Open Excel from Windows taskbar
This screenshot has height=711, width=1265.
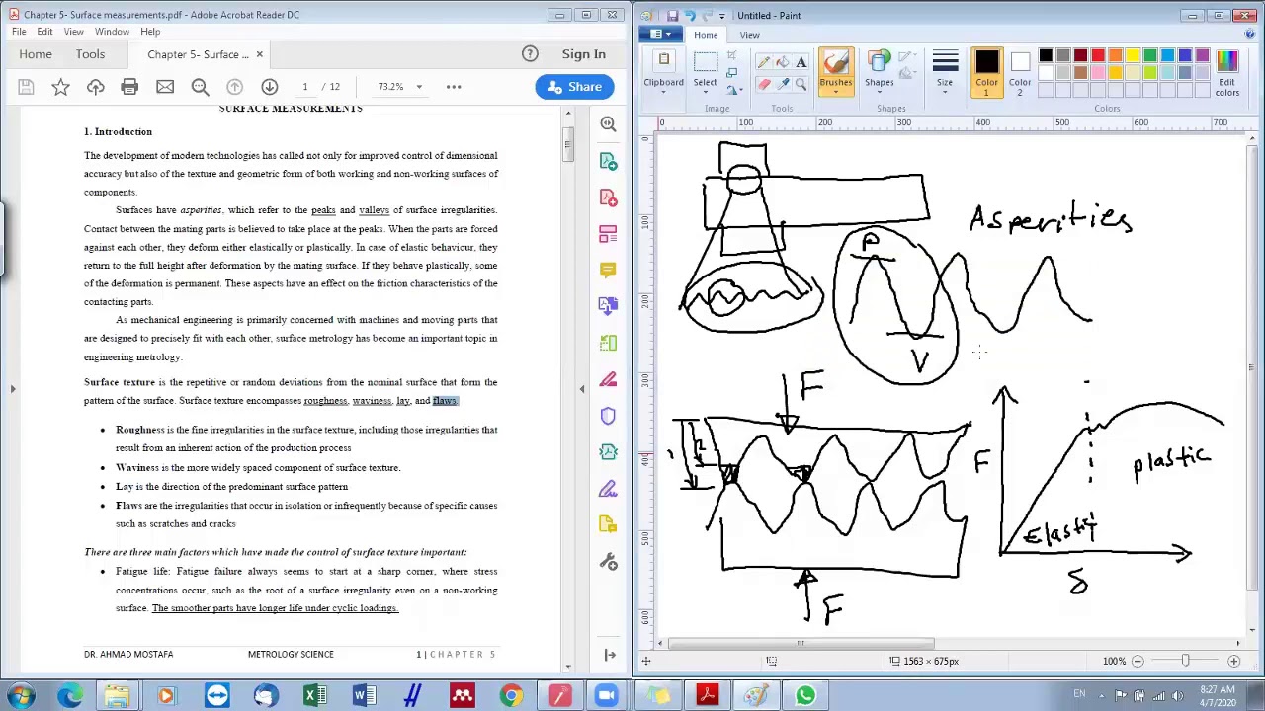[x=314, y=696]
